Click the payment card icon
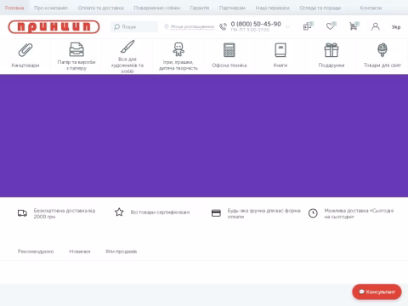 pyautogui.click(x=216, y=213)
